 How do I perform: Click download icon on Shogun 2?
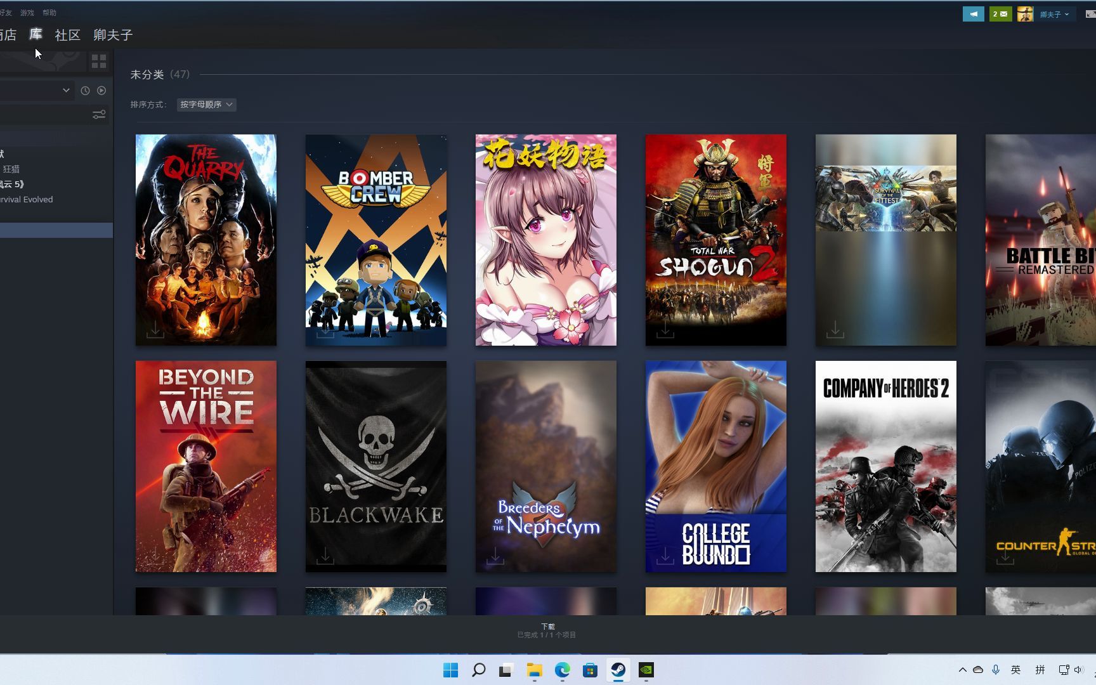(665, 330)
